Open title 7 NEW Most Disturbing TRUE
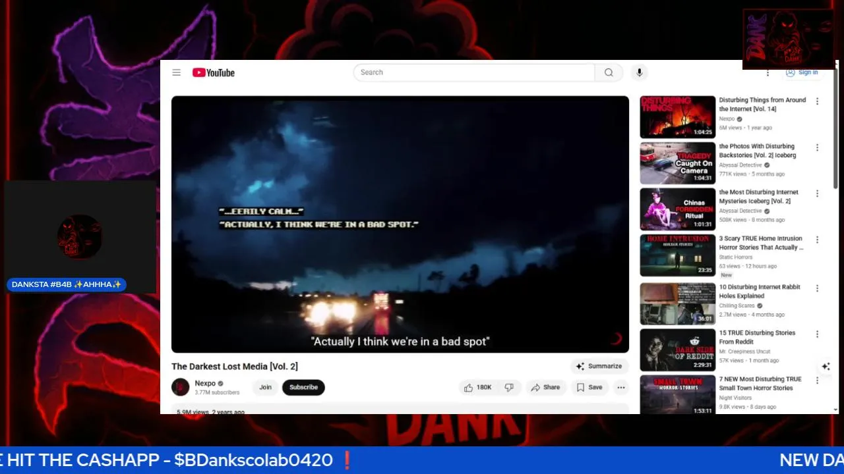 click(x=760, y=384)
